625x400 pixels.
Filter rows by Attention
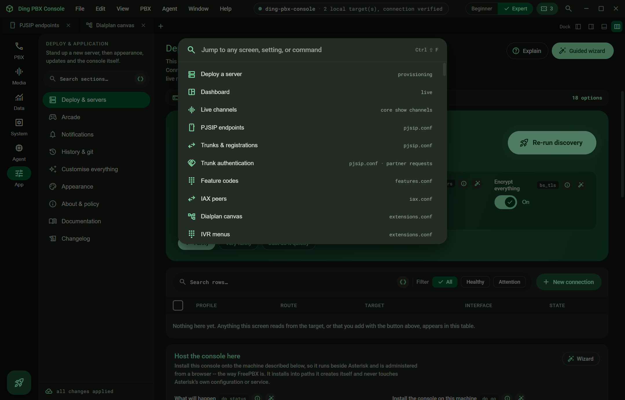coord(509,282)
